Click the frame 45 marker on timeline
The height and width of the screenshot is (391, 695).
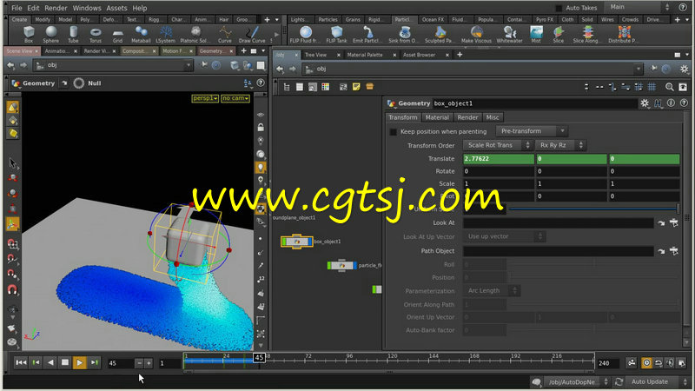tap(259, 357)
